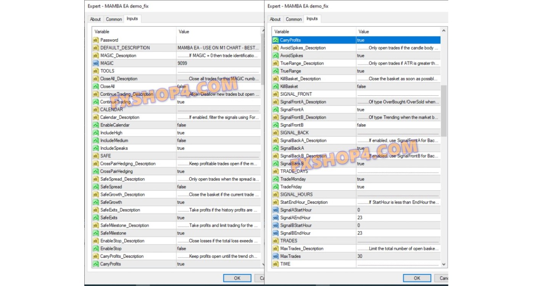
Task: Click the integer icon beside MAGIC
Action: tap(96, 63)
